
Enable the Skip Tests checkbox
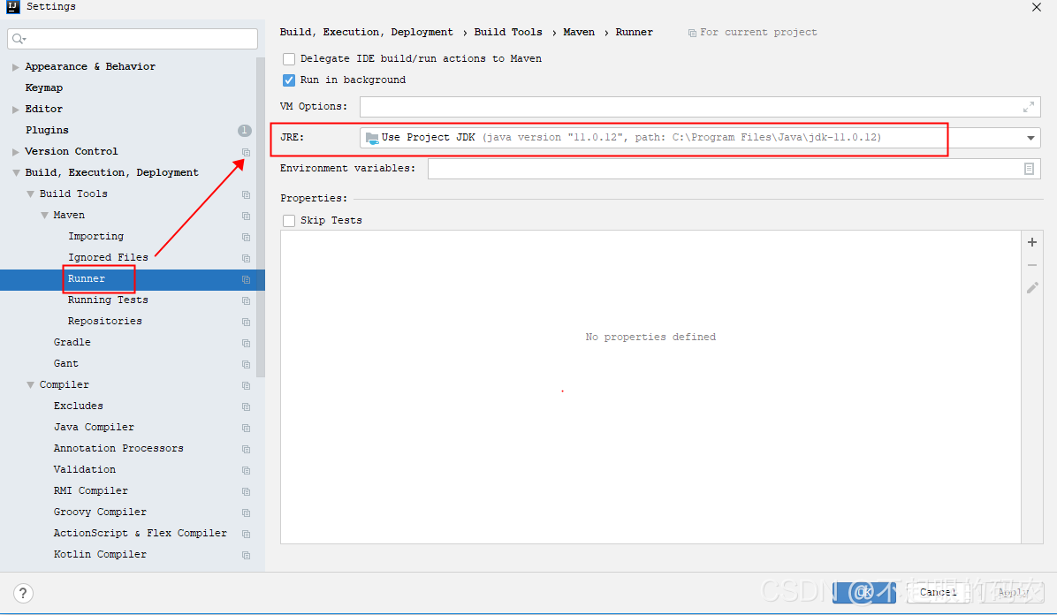pos(288,221)
